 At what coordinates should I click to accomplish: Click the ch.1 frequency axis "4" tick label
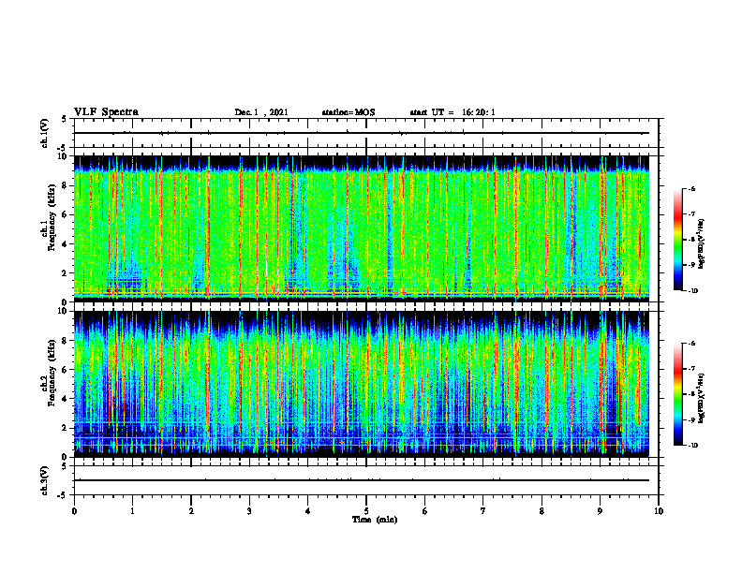pyautogui.click(x=66, y=244)
